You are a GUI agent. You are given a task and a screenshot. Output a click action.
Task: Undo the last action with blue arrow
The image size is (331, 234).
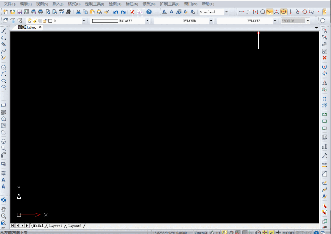[116, 12]
